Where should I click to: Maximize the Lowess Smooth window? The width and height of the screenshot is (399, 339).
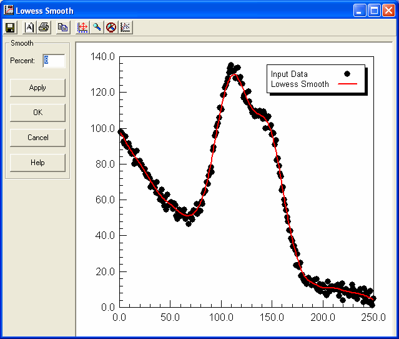(x=374, y=11)
